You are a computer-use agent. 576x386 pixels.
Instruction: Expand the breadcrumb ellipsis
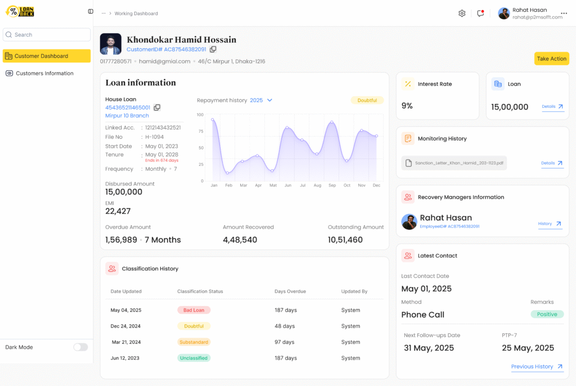tap(103, 13)
